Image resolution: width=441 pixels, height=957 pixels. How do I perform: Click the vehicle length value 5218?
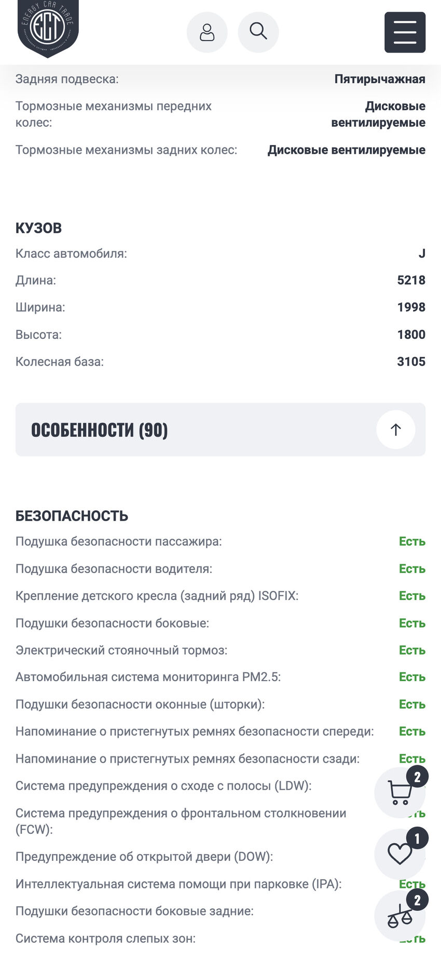coord(411,281)
